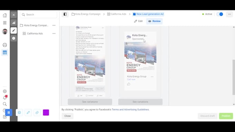
Task: Select the recorder pen drawing tool
Action: point(28,113)
